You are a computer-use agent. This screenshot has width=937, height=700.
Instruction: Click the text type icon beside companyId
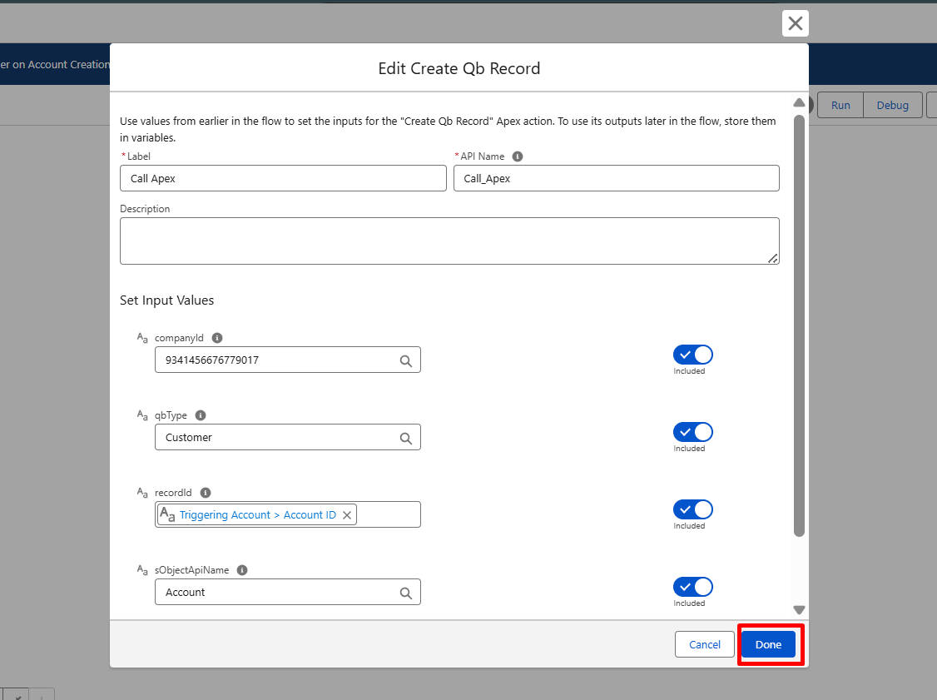(x=142, y=338)
